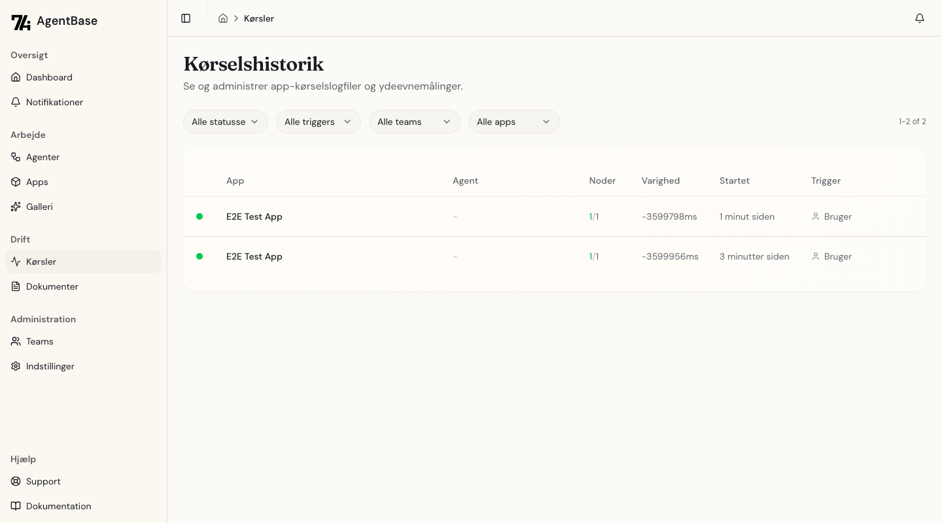Screen dimensions: 942x523
Task: Select the Agenter sidebar icon
Action: coord(16,157)
